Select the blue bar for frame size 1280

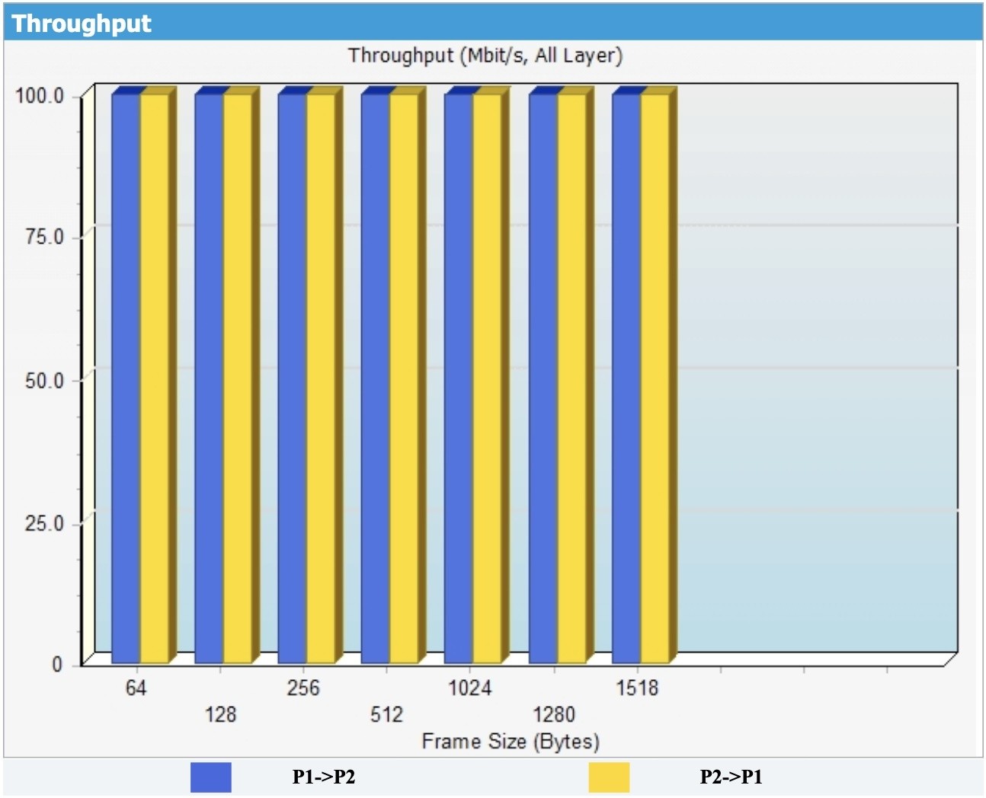pos(543,378)
